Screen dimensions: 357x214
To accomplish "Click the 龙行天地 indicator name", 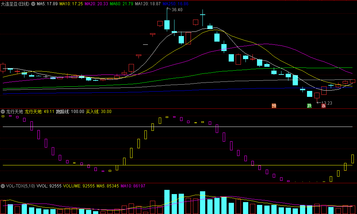I will (x=15, y=112).
